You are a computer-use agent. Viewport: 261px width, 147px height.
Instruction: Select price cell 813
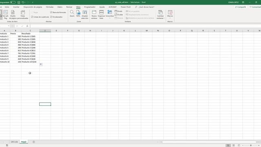click(15, 51)
